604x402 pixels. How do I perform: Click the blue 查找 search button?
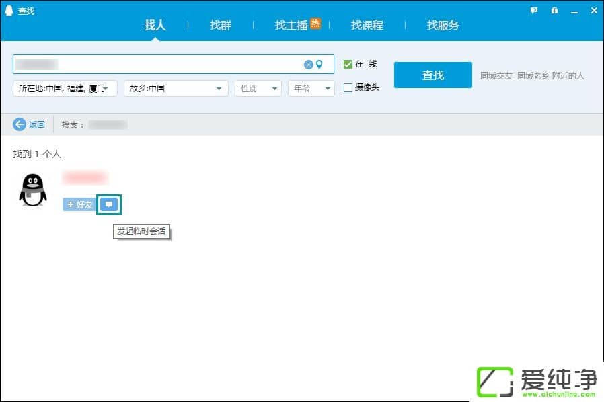pos(432,75)
